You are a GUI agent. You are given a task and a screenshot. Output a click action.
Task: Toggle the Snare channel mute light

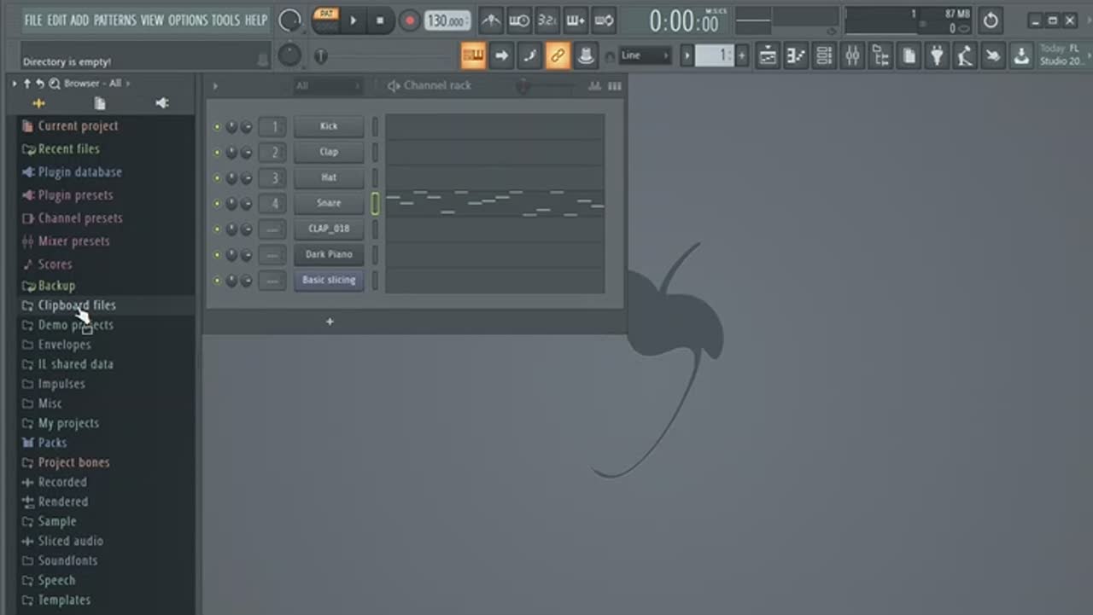[x=217, y=204]
